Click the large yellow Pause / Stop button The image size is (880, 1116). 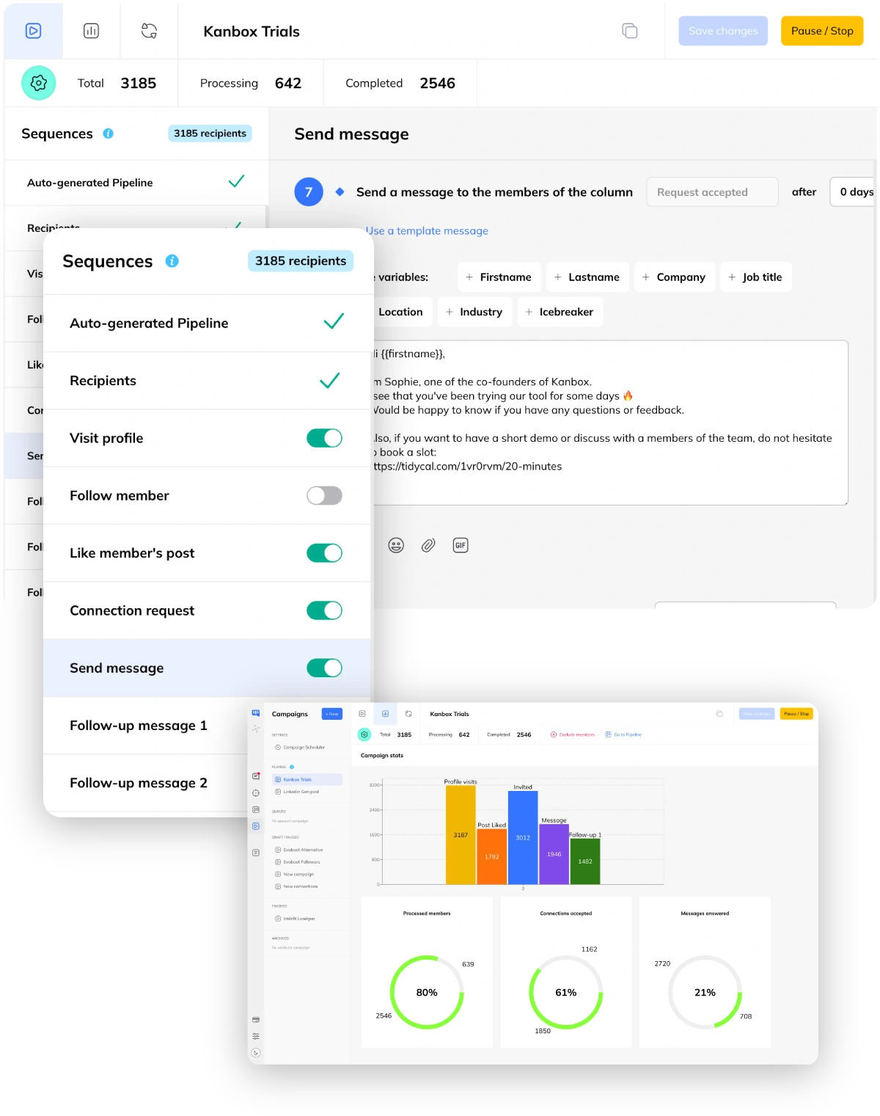(822, 31)
